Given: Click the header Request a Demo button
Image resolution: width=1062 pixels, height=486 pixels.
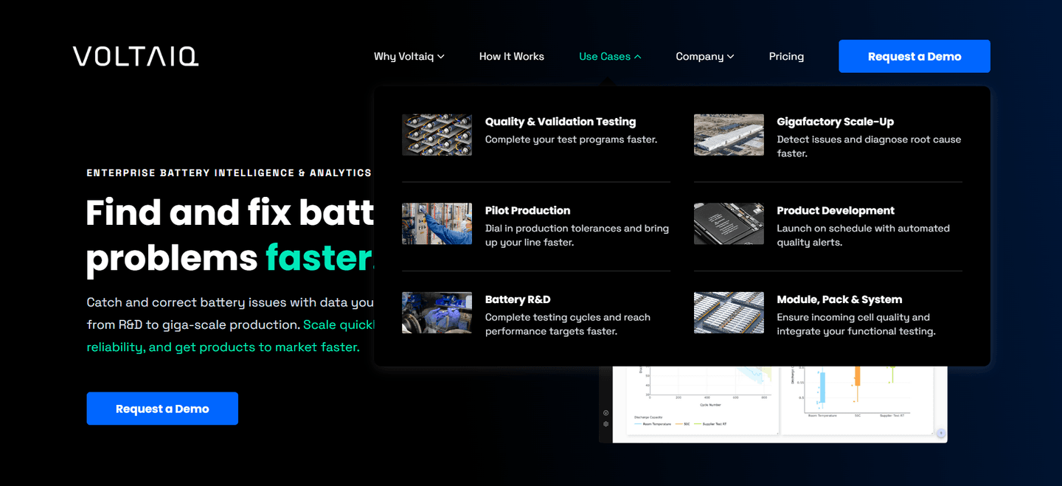Looking at the screenshot, I should pyautogui.click(x=914, y=56).
